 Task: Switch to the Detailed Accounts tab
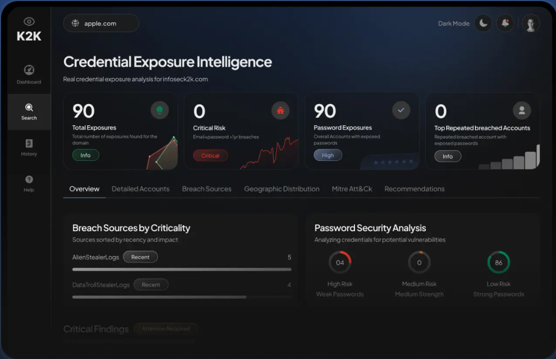point(141,189)
